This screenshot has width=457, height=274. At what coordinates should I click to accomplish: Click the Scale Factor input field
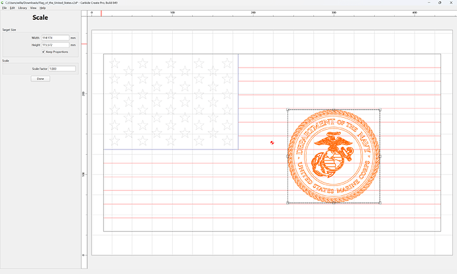pyautogui.click(x=62, y=69)
